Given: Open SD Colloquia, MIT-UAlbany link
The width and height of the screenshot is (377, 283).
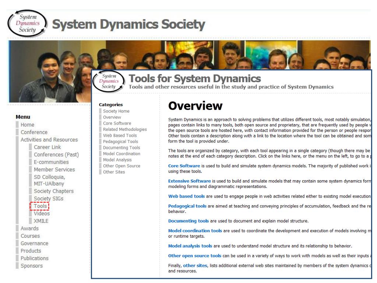Looking at the screenshot, I should 49,180.
